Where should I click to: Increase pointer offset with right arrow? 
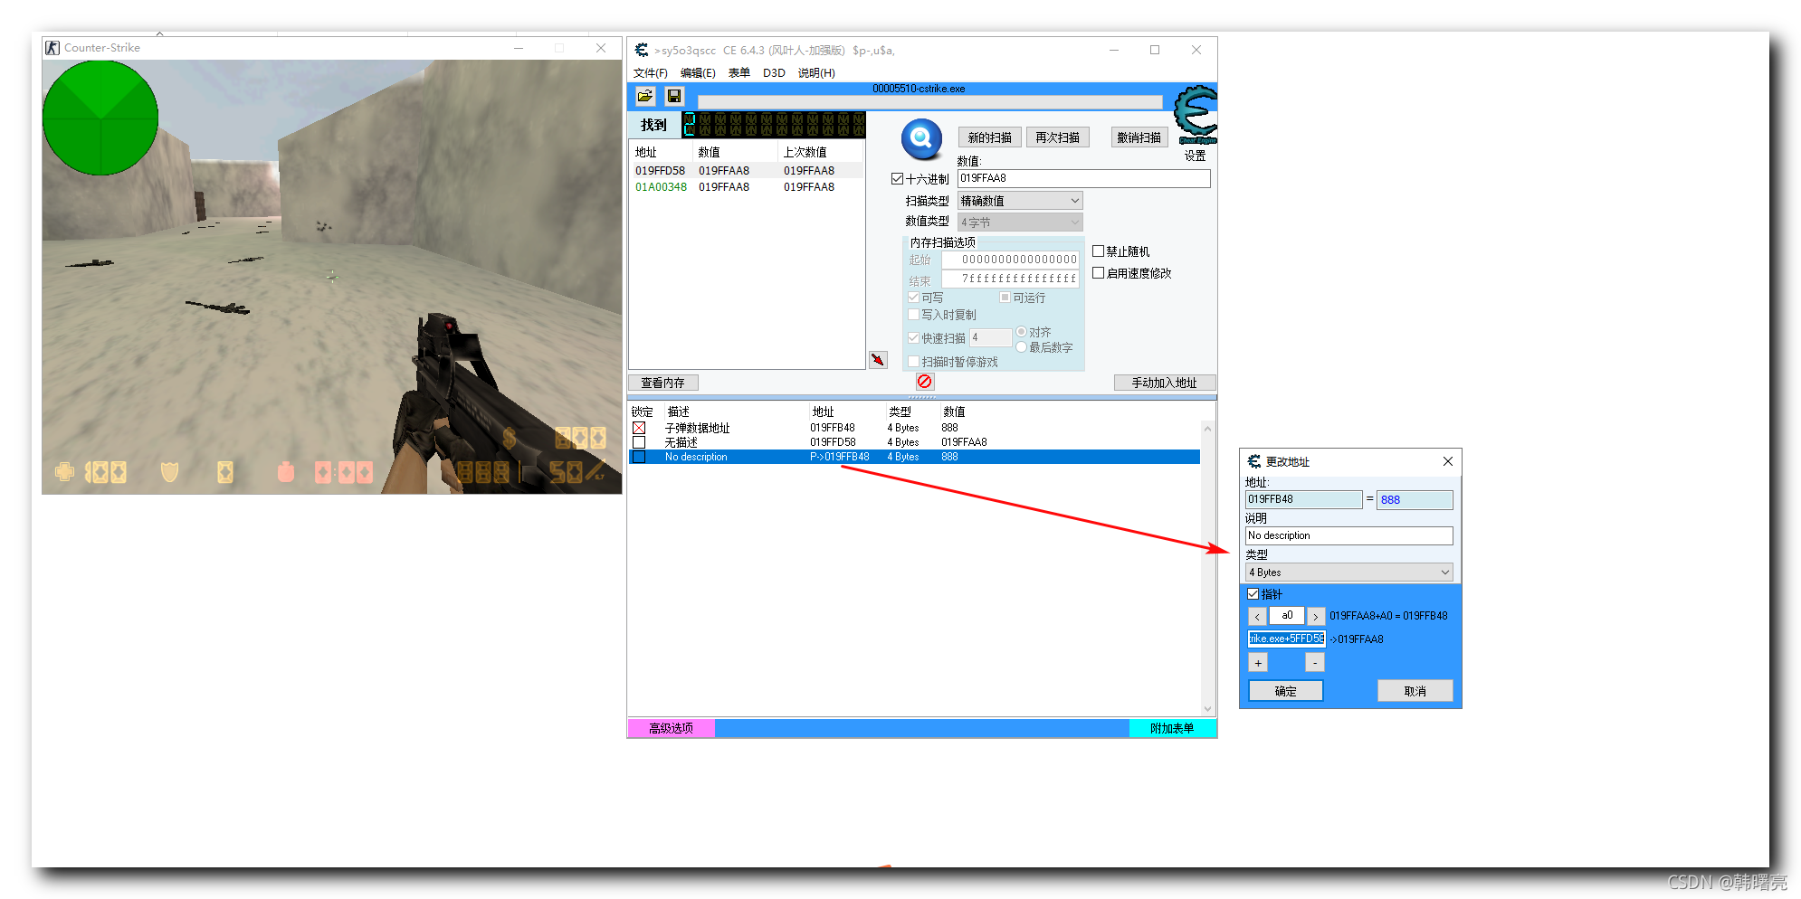[x=1316, y=617]
